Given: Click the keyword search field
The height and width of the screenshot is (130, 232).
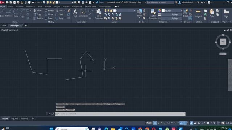Looking at the screenshot, I should (160, 3).
